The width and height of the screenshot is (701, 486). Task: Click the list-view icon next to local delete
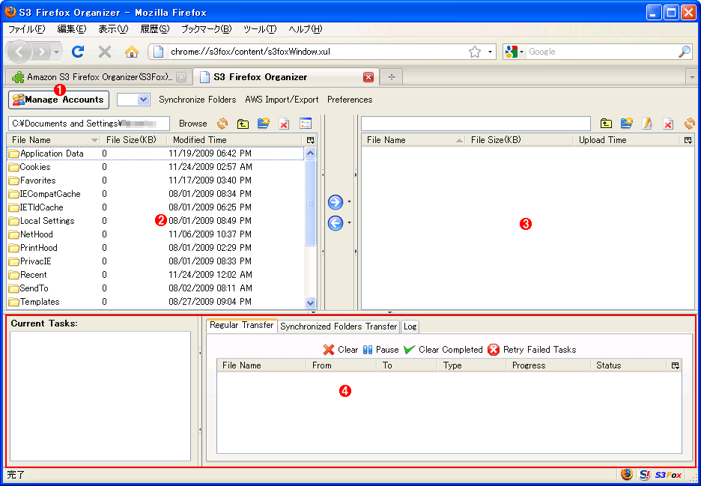pos(306,124)
